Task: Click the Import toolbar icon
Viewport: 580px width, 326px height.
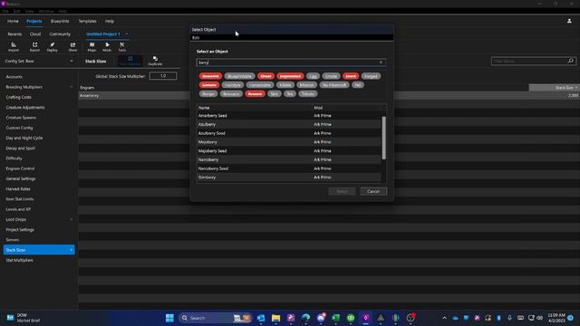Action: click(14, 47)
